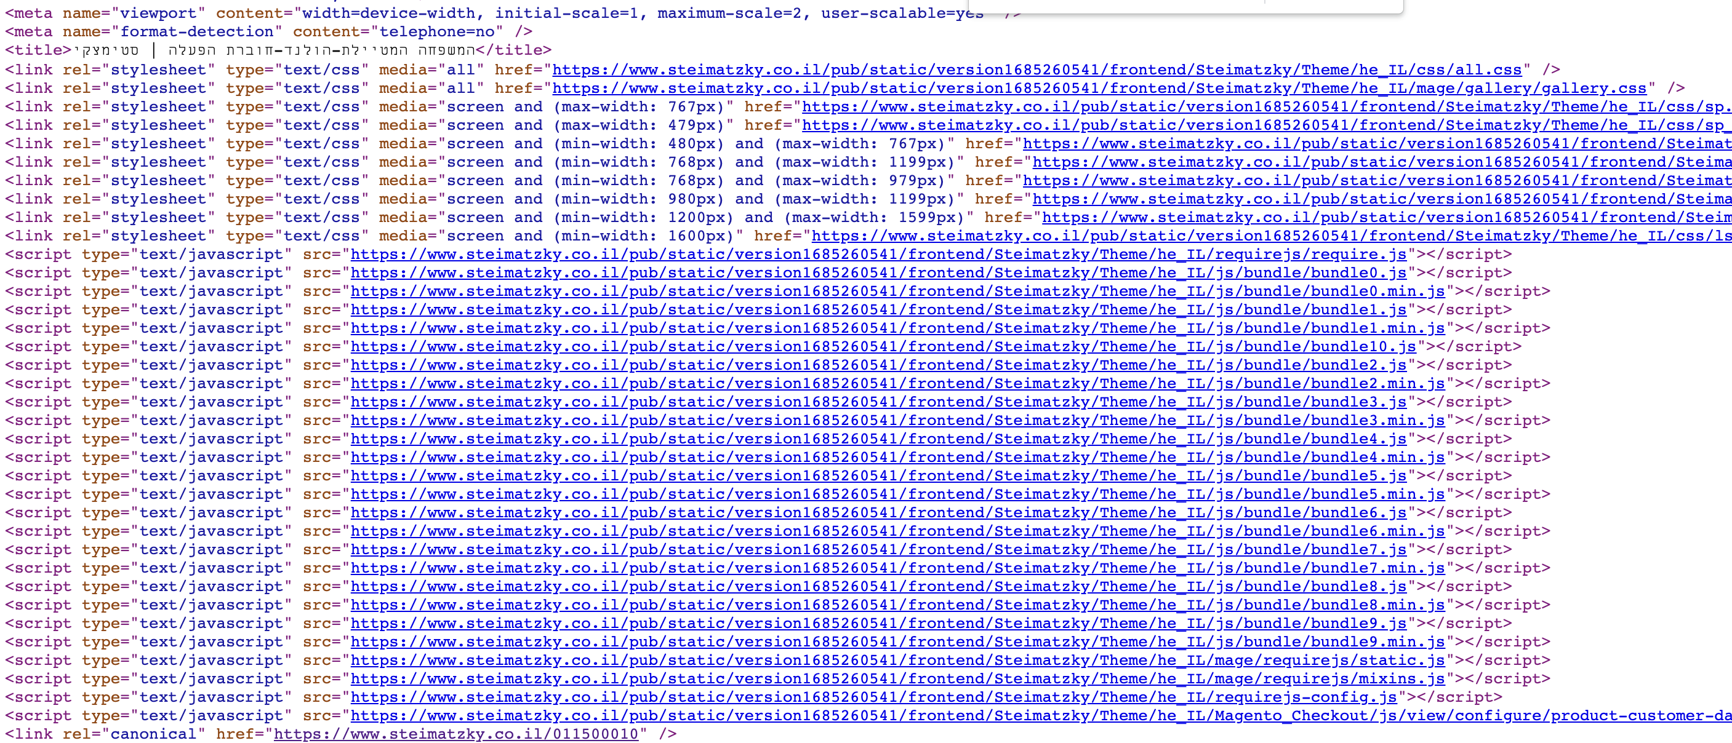Image resolution: width=1732 pixels, height=743 pixels.
Task: Click the closing title tag text
Action: pyautogui.click(x=514, y=50)
